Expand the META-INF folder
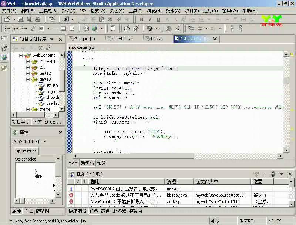This screenshot has width=296, height=225. pos(28,61)
